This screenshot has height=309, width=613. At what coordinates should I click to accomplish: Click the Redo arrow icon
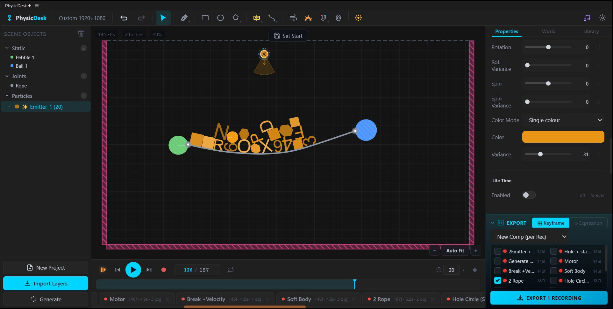(141, 18)
